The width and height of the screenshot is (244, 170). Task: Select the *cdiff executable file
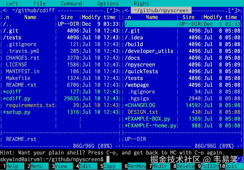tap(61, 92)
